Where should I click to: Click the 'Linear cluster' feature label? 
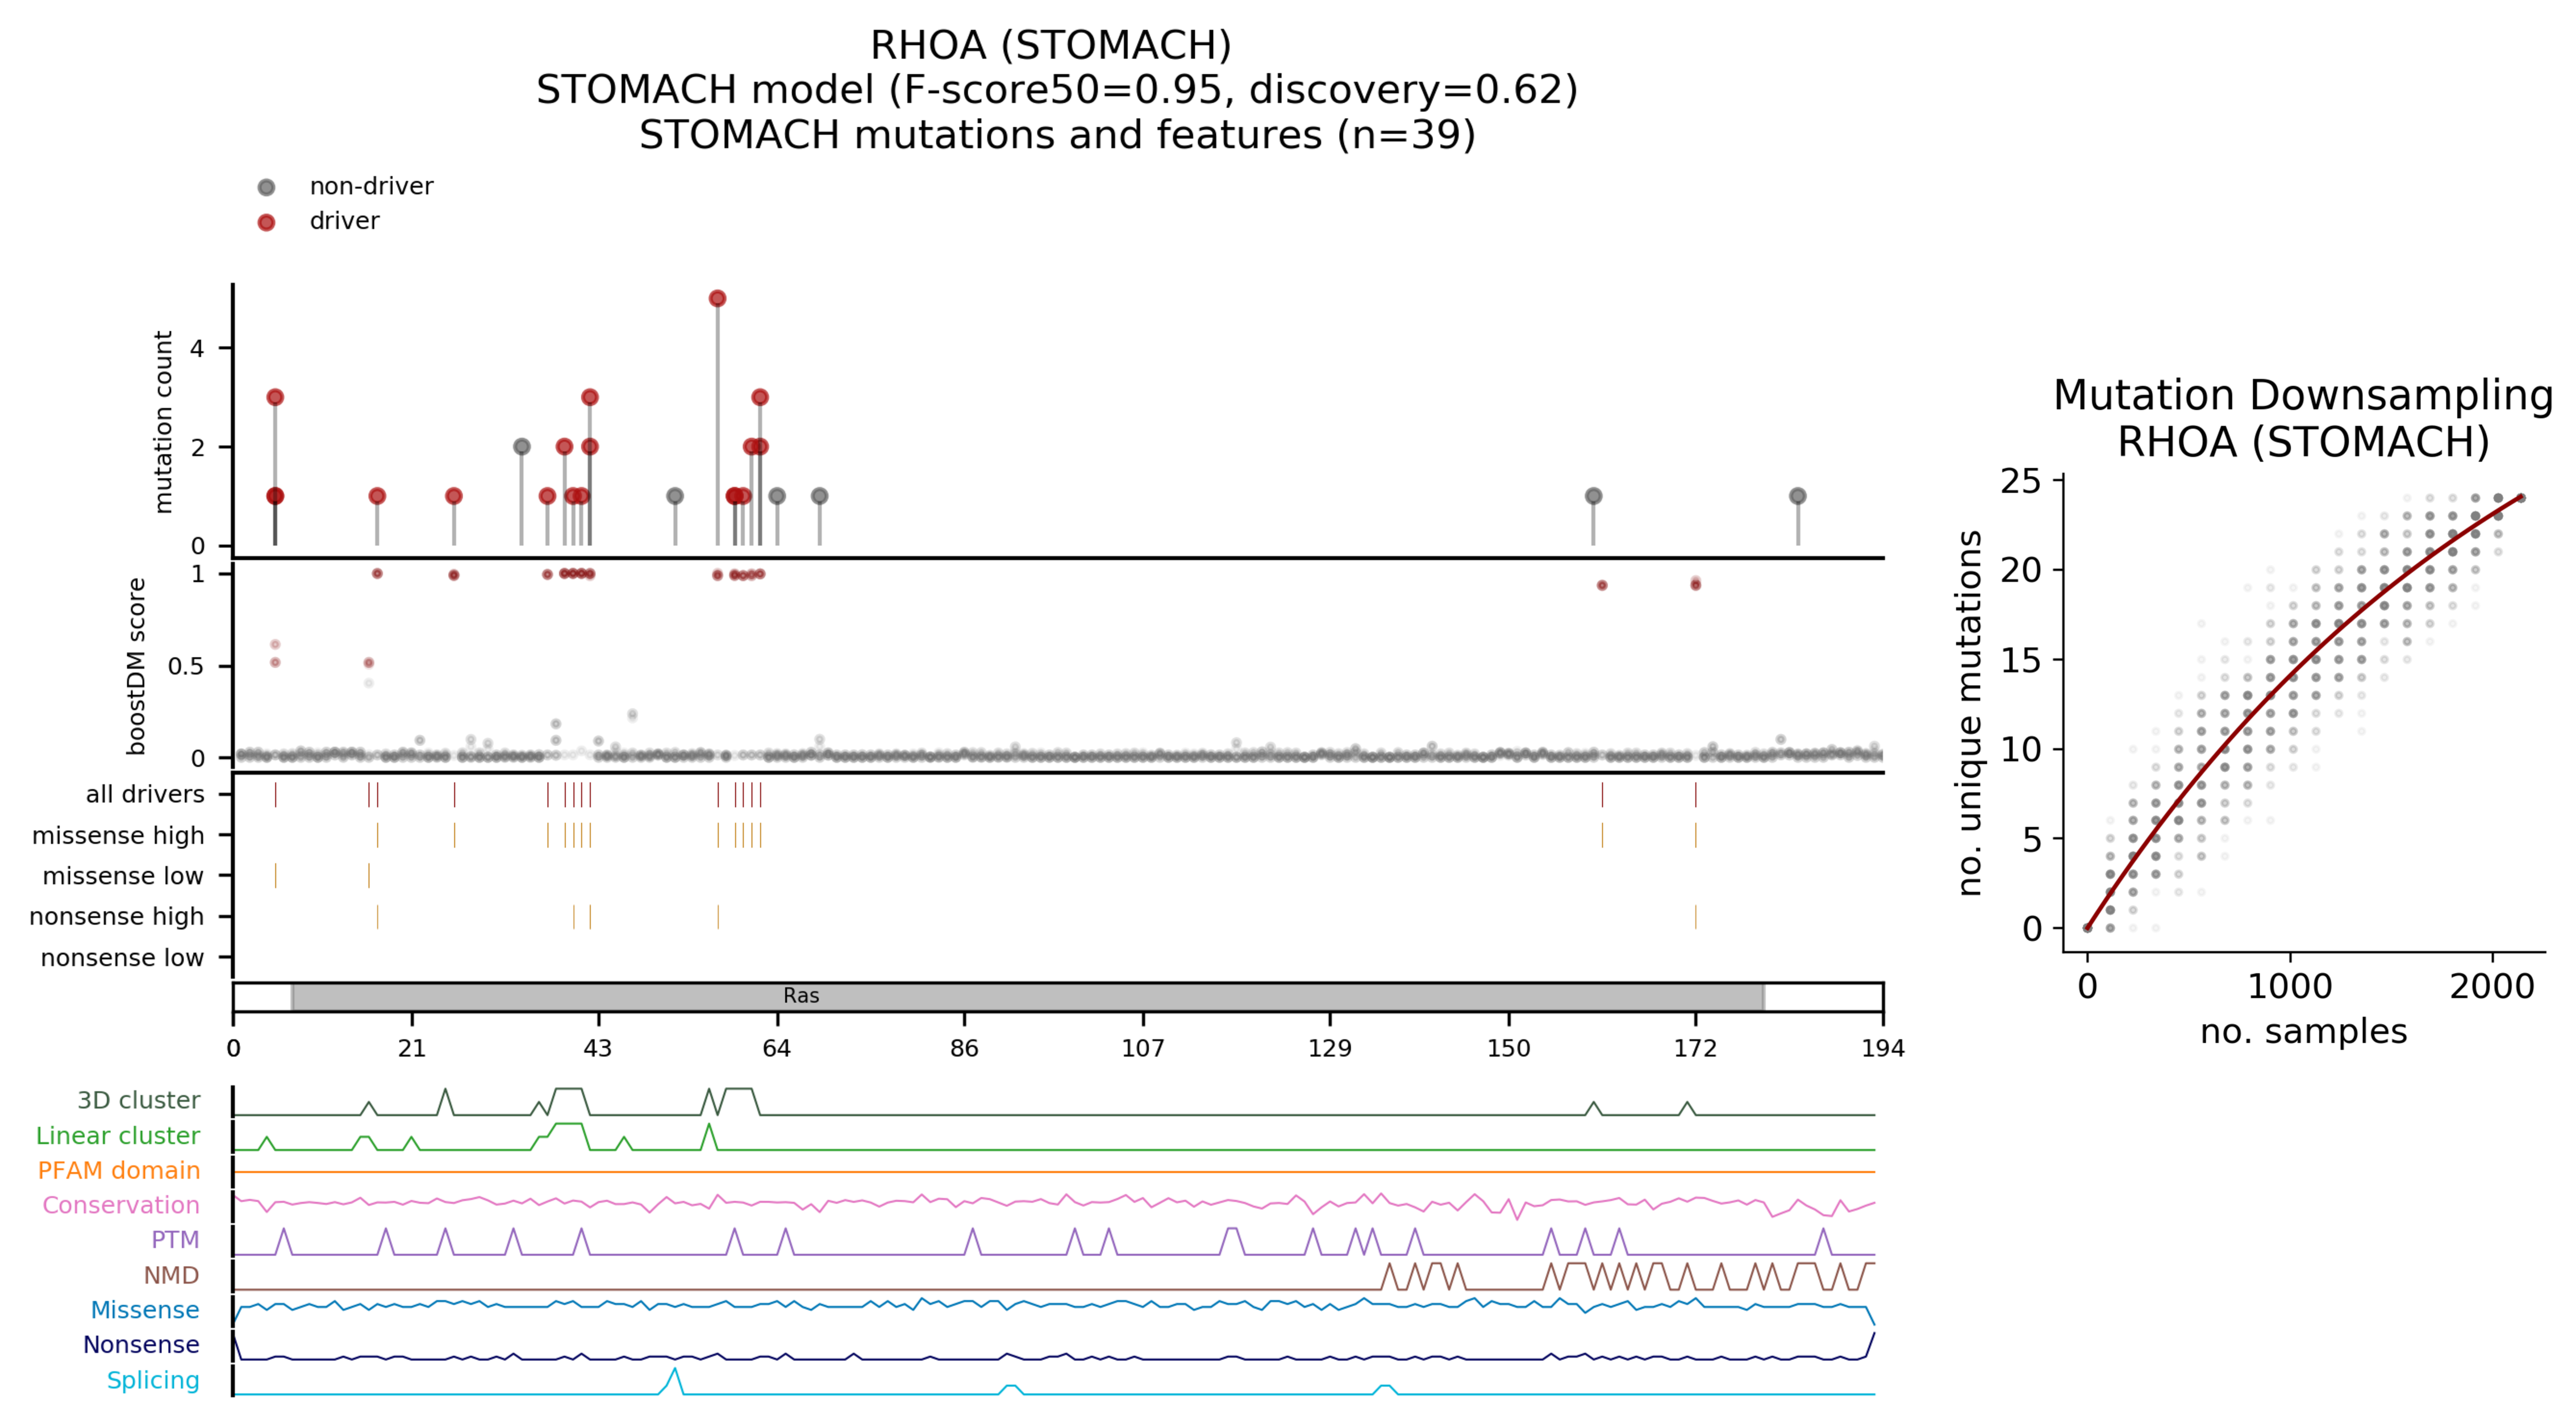tap(118, 1135)
